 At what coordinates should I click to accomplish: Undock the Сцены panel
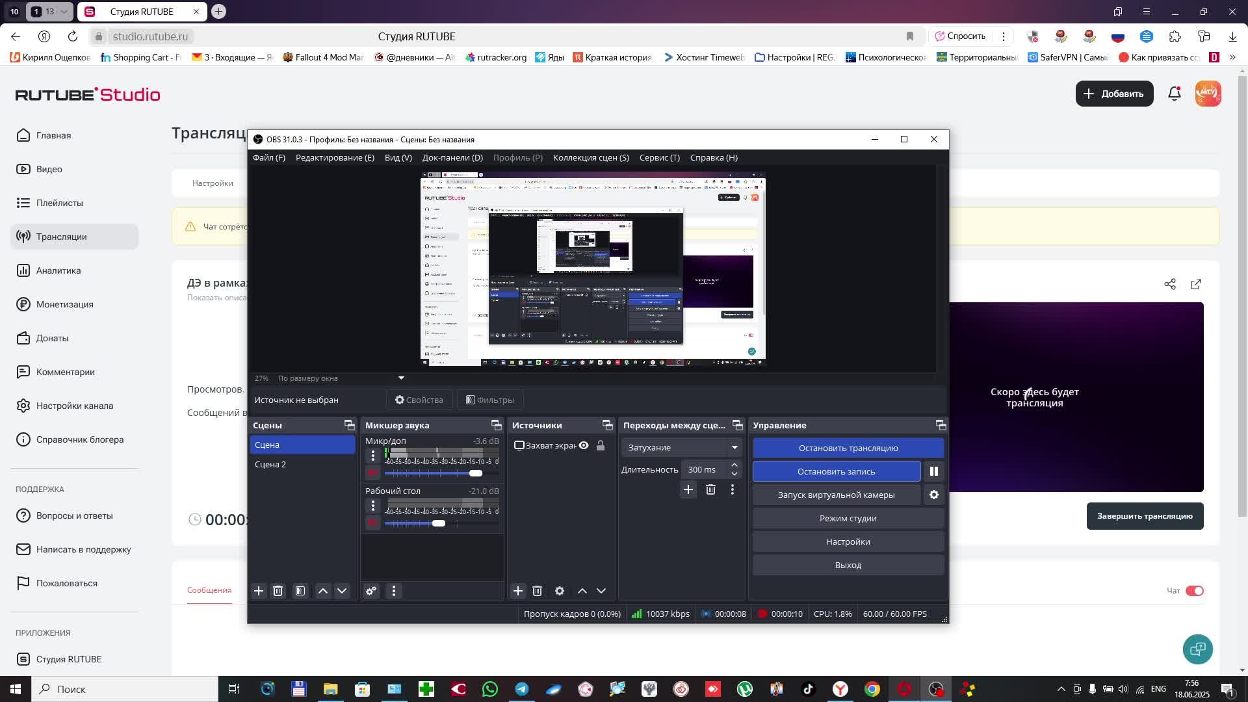point(350,425)
